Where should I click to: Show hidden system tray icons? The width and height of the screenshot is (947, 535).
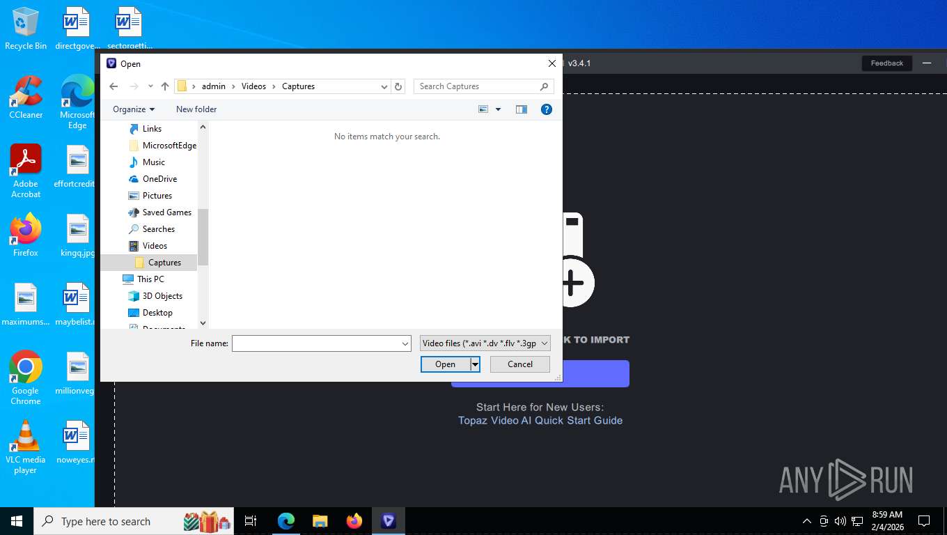point(807,521)
